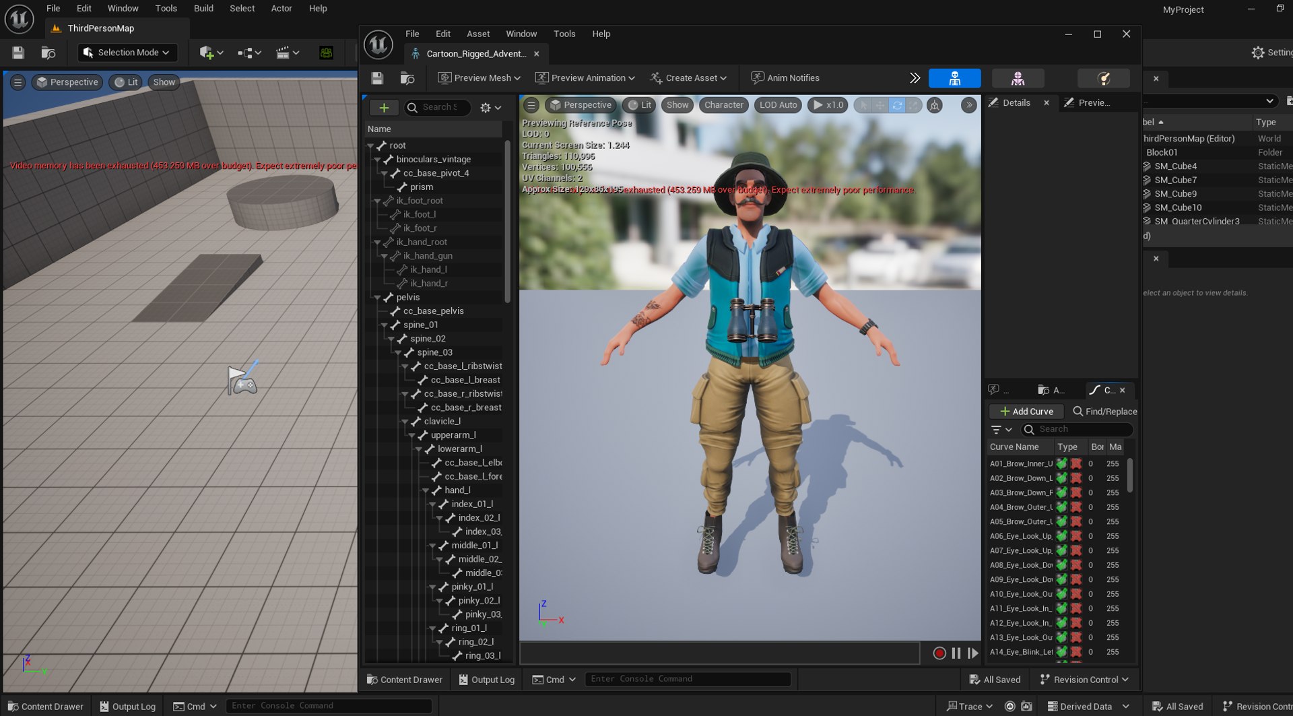Image resolution: width=1293 pixels, height=716 pixels.
Task: Click Add Curve button
Action: point(1026,412)
